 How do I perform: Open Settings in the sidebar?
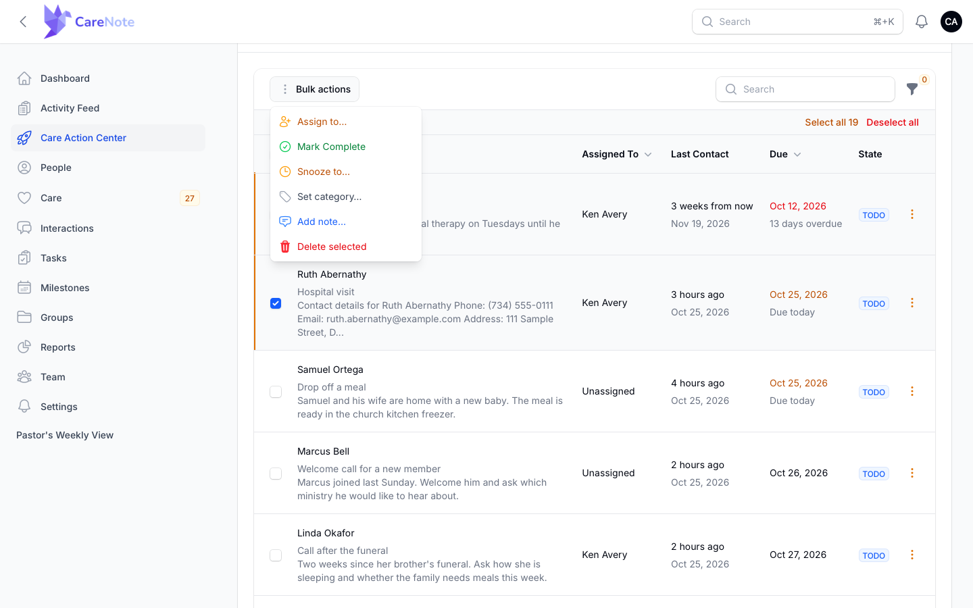(x=108, y=407)
